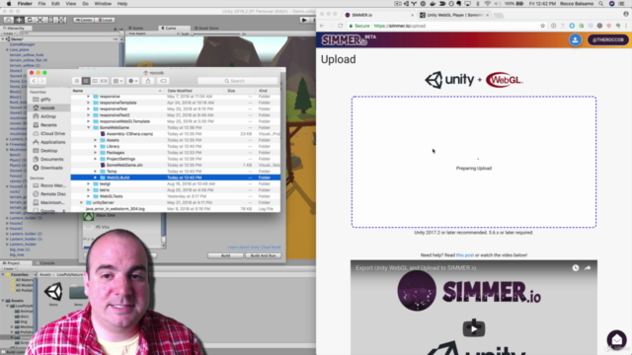Click Finder's Edit Tags toolbar icon
Viewport: 632px width, 355px height.
coord(163,81)
